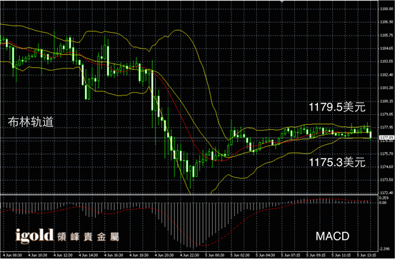Click the 1188.00 price scale label
The width and height of the screenshot is (395, 259).
click(386, 9)
